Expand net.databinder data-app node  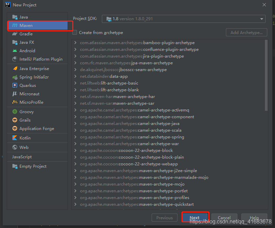point(75,76)
